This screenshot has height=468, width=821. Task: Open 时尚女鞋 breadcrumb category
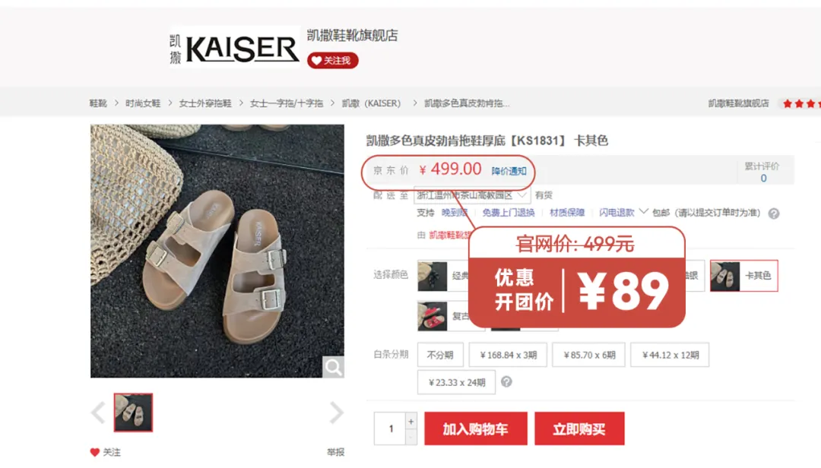point(143,103)
